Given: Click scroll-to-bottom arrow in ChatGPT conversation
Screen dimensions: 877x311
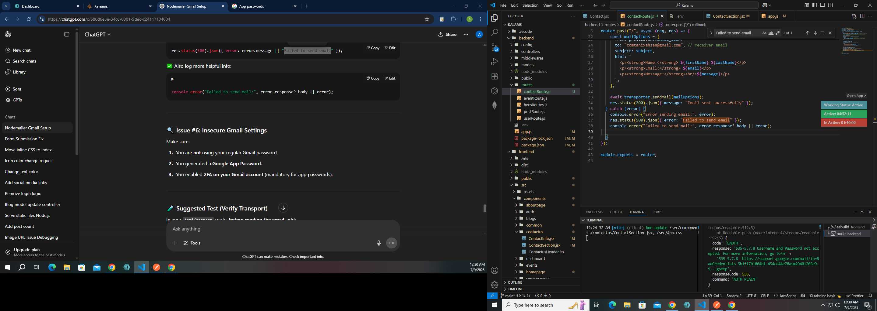Looking at the screenshot, I should 283,208.
